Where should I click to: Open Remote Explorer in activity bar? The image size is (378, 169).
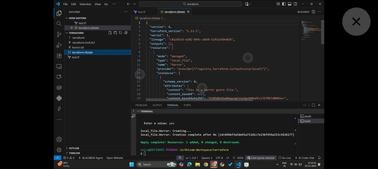point(59,66)
